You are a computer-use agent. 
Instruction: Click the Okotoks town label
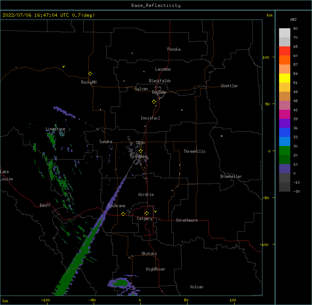149,254
